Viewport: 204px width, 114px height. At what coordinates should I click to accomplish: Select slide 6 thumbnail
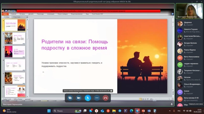point(15,91)
